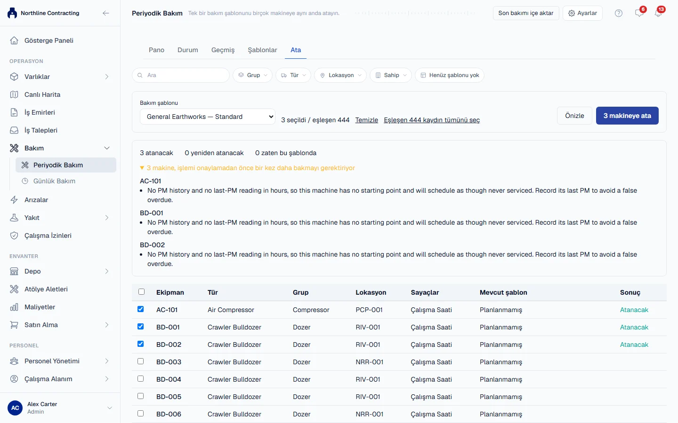Click the Periyodik Bakım wrench icon
The image size is (678, 423).
25,165
